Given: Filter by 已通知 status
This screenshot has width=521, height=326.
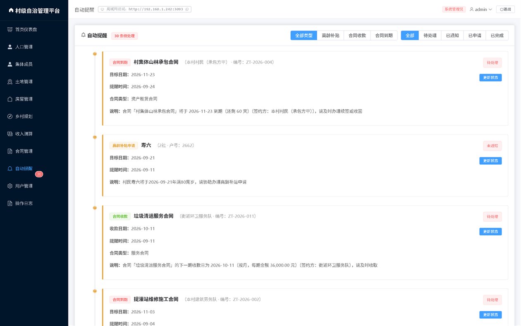Looking at the screenshot, I should coord(452,36).
